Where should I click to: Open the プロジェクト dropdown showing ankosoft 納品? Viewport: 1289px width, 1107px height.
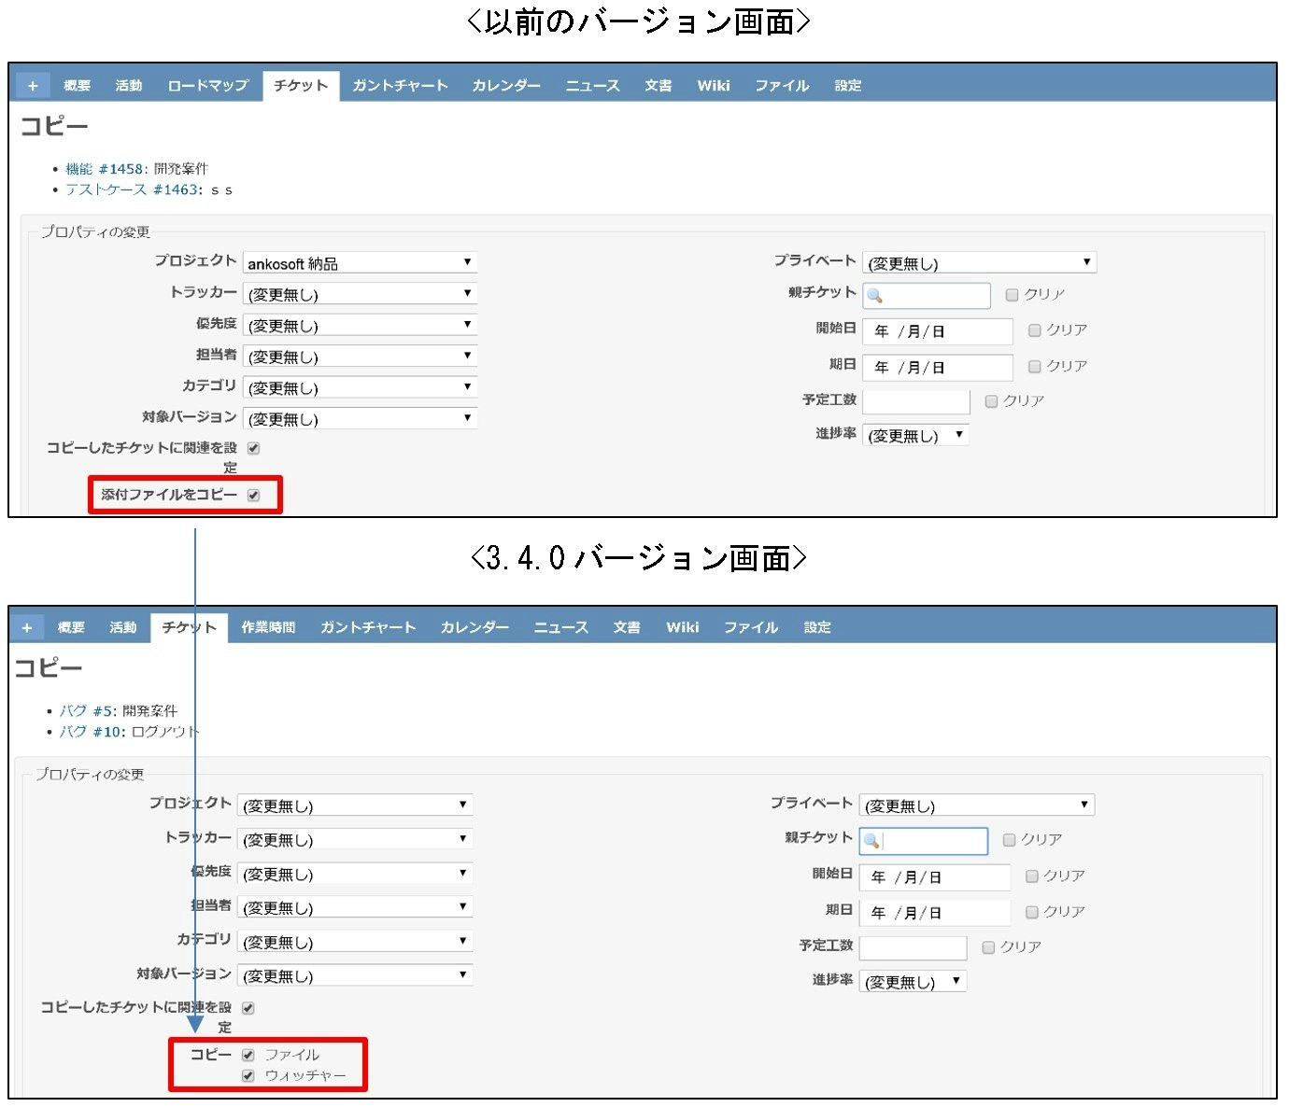tap(360, 262)
